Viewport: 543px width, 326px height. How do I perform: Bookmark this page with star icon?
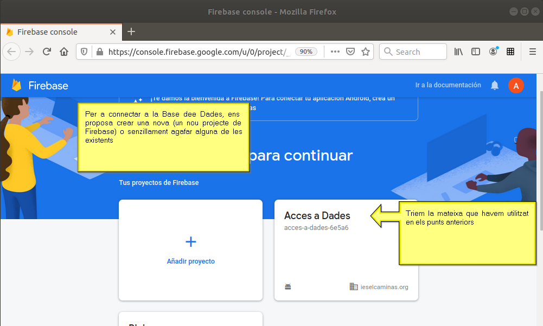click(366, 52)
